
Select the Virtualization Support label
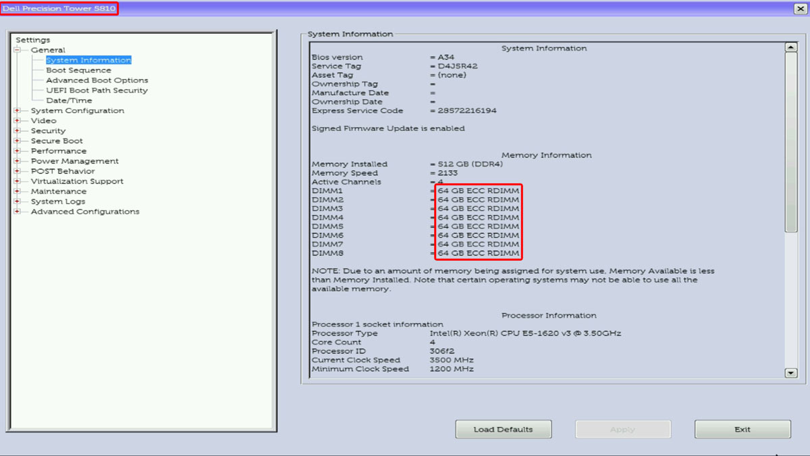click(x=77, y=182)
